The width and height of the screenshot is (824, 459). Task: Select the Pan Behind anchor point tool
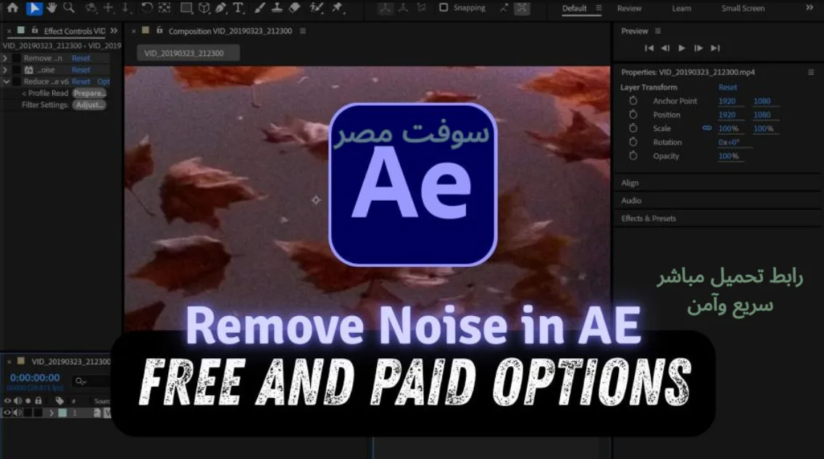[x=165, y=8]
